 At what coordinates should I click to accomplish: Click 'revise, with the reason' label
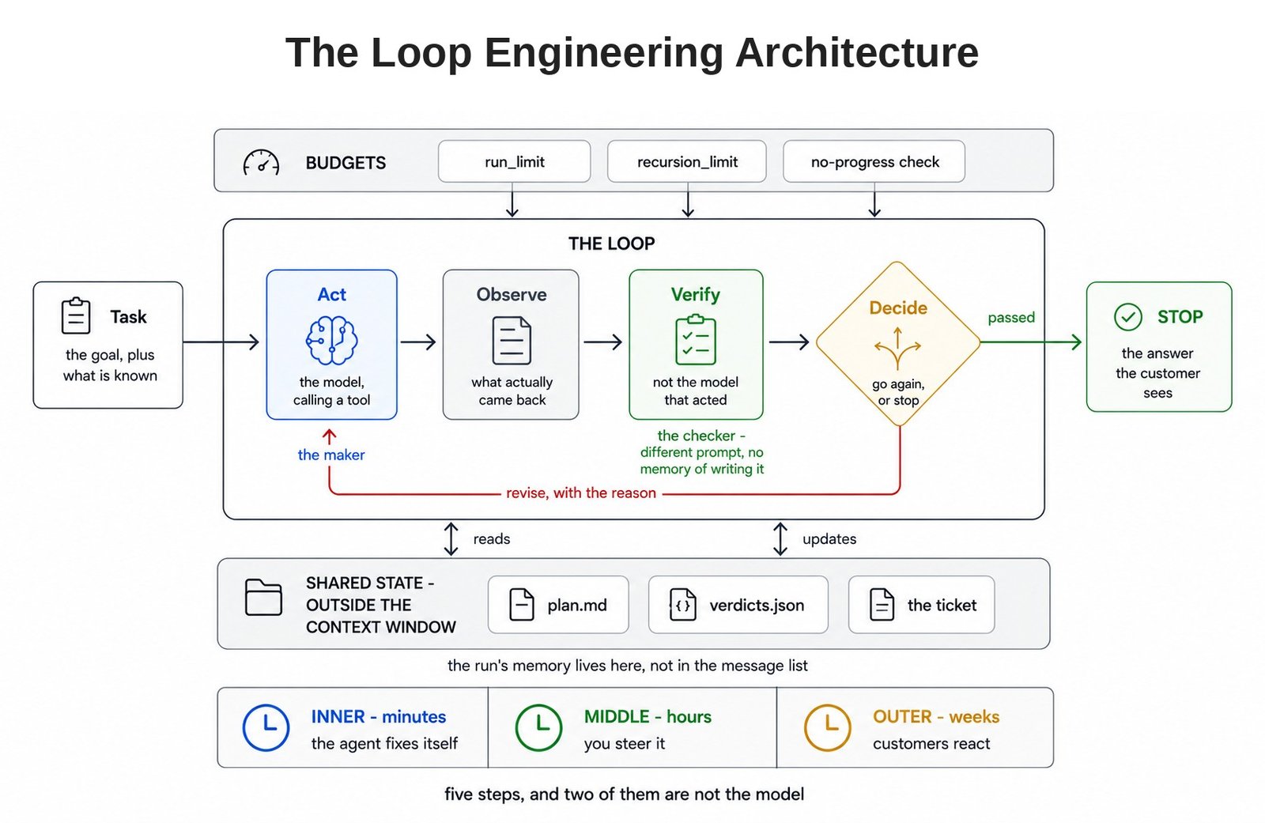[581, 493]
